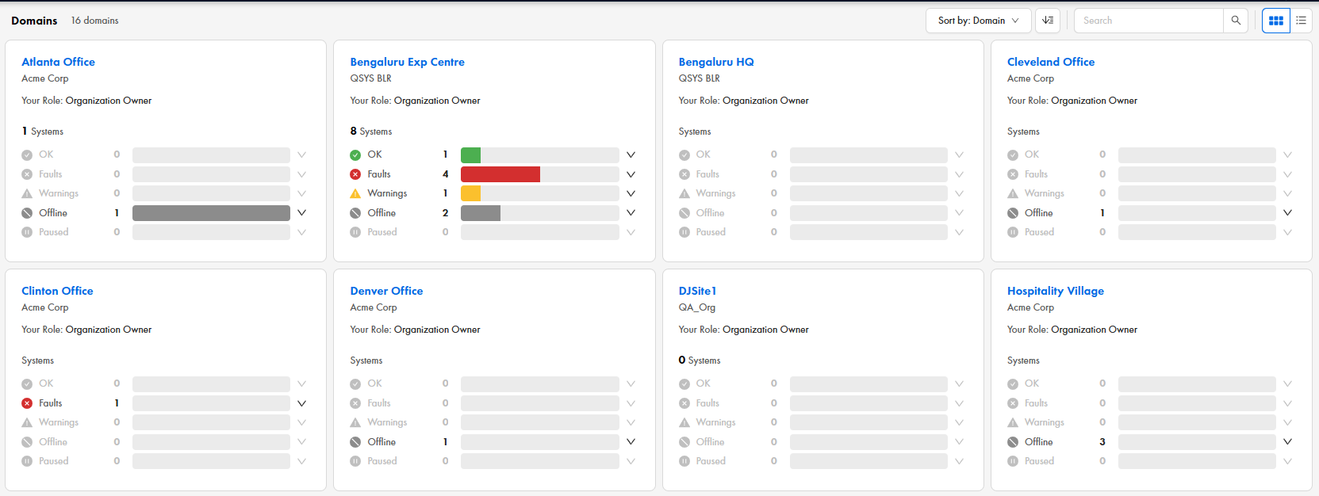Click the red Faults bar in Bengaluru Exp Centre
The height and width of the screenshot is (496, 1319).
point(500,174)
